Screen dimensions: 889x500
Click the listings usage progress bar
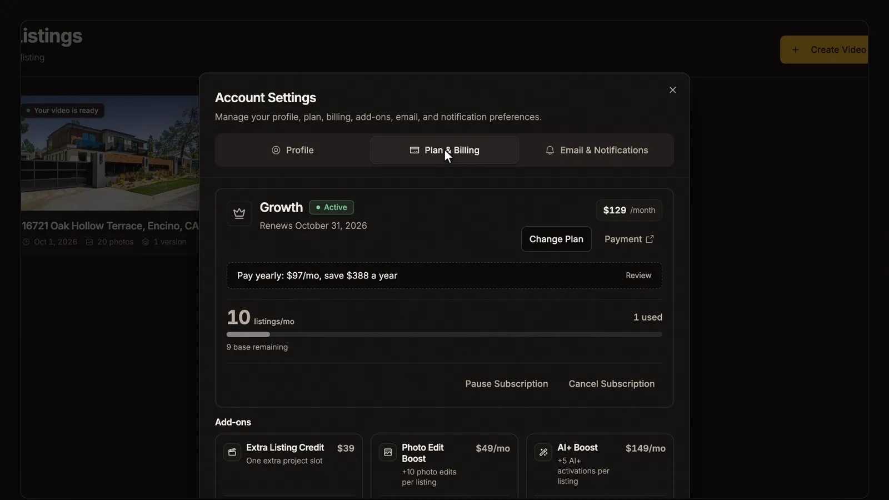click(x=444, y=334)
